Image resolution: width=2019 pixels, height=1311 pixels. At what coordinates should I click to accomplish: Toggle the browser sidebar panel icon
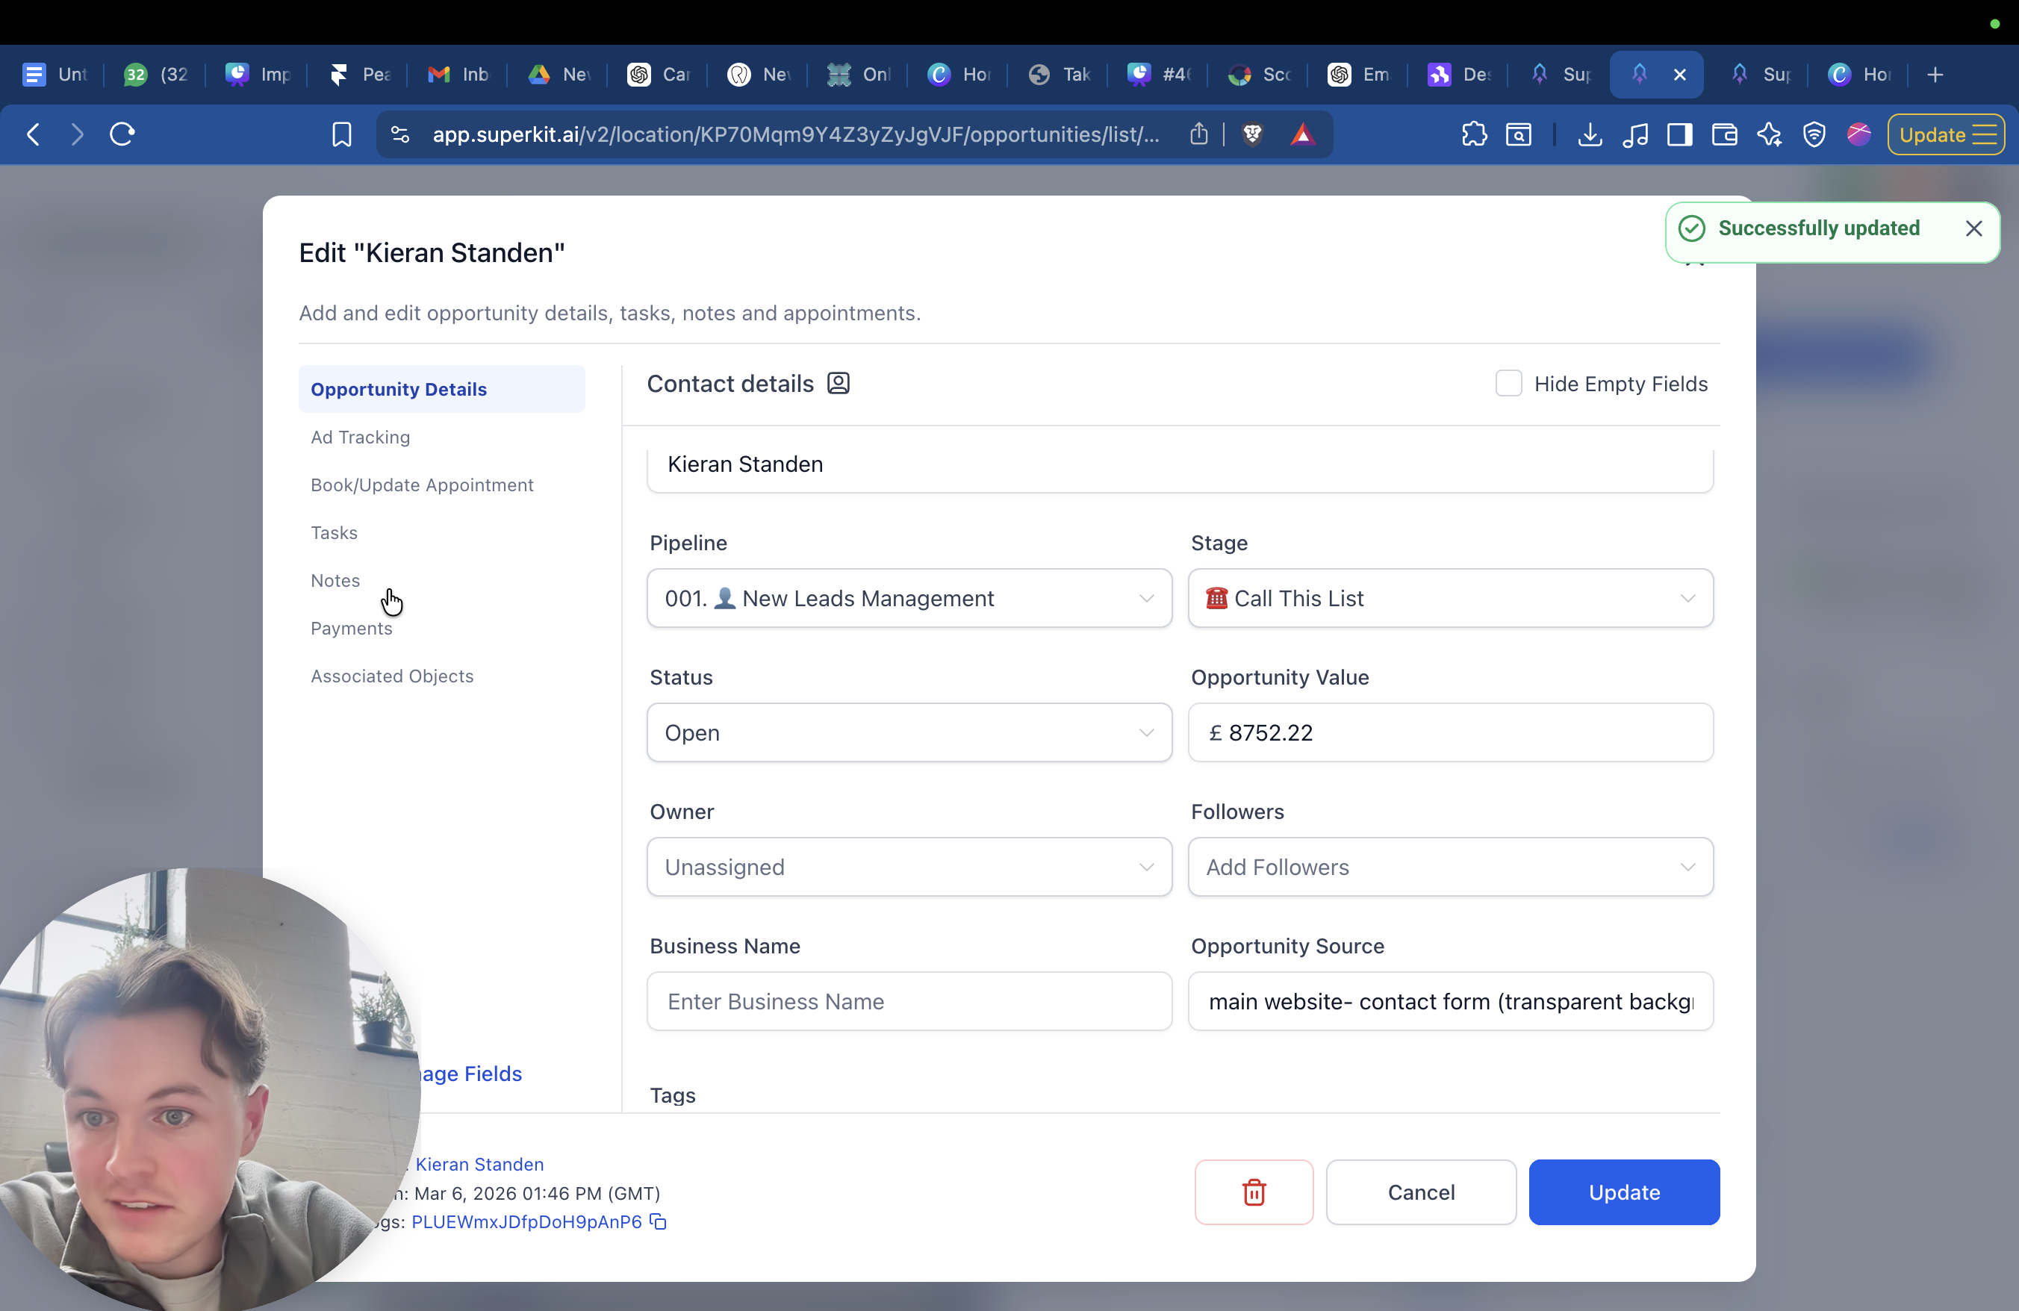tap(1679, 135)
